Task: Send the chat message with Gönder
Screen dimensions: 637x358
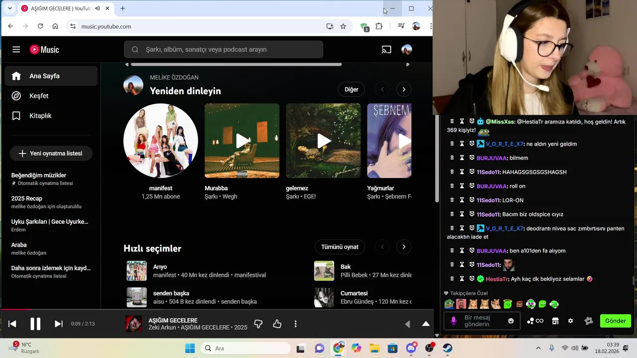Action: [616, 321]
